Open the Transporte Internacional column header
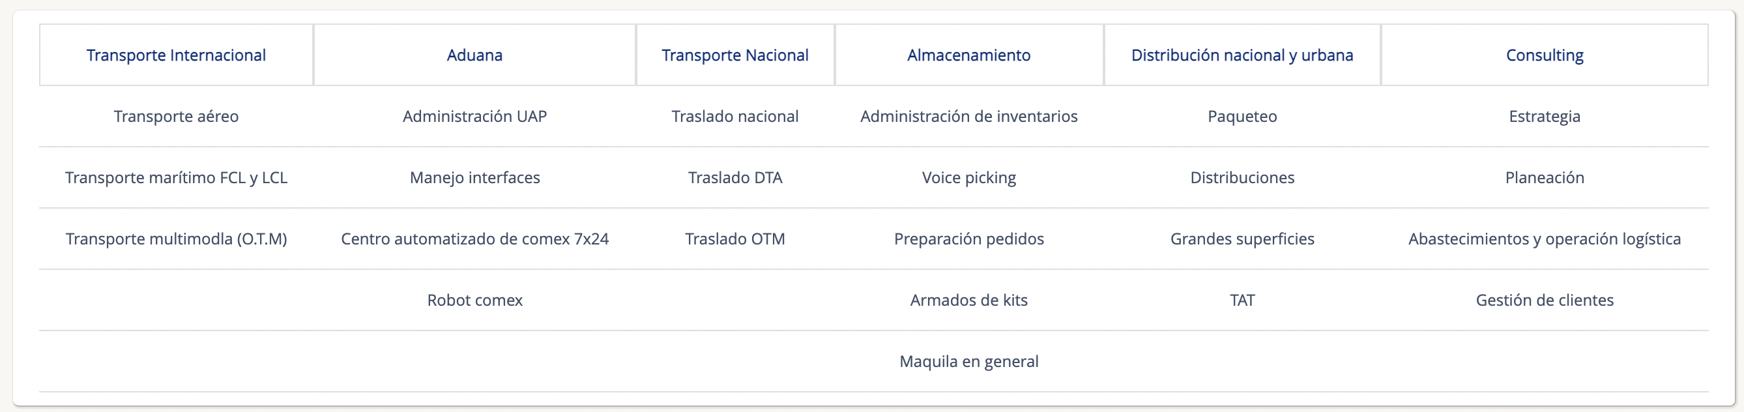The image size is (1744, 412). click(176, 55)
